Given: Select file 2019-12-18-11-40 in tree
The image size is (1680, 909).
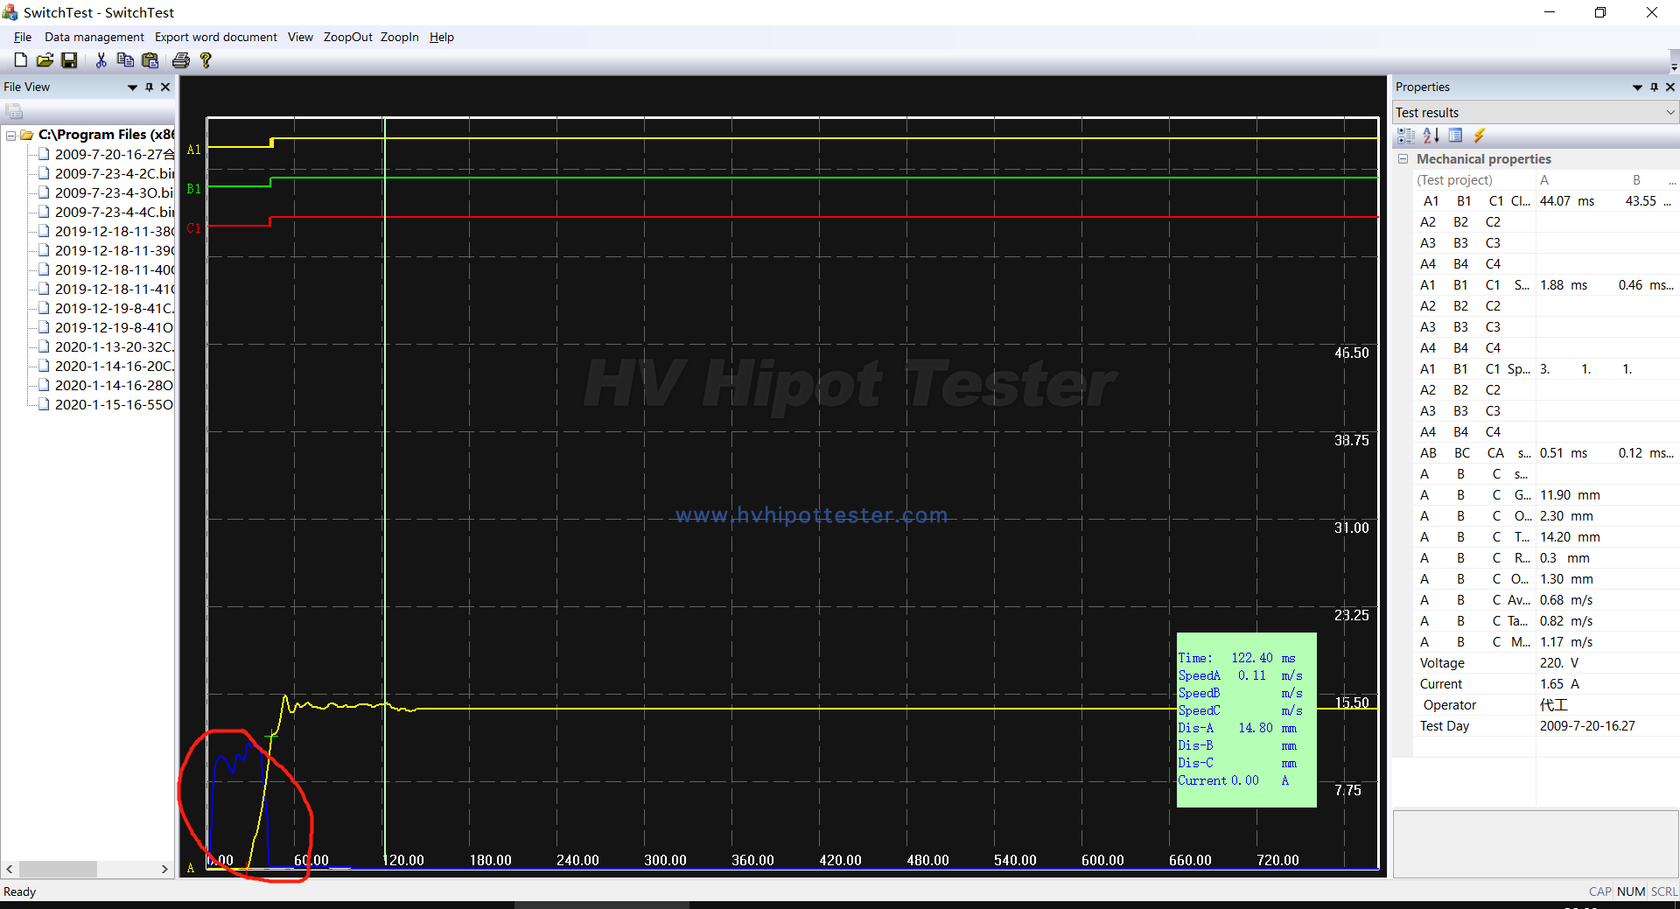Looking at the screenshot, I should pos(114,269).
